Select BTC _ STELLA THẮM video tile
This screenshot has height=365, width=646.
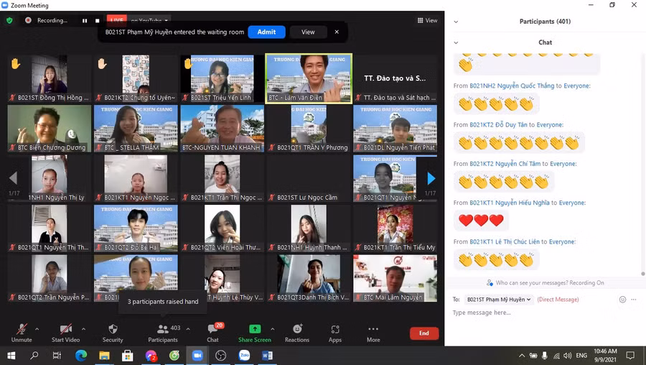point(136,129)
